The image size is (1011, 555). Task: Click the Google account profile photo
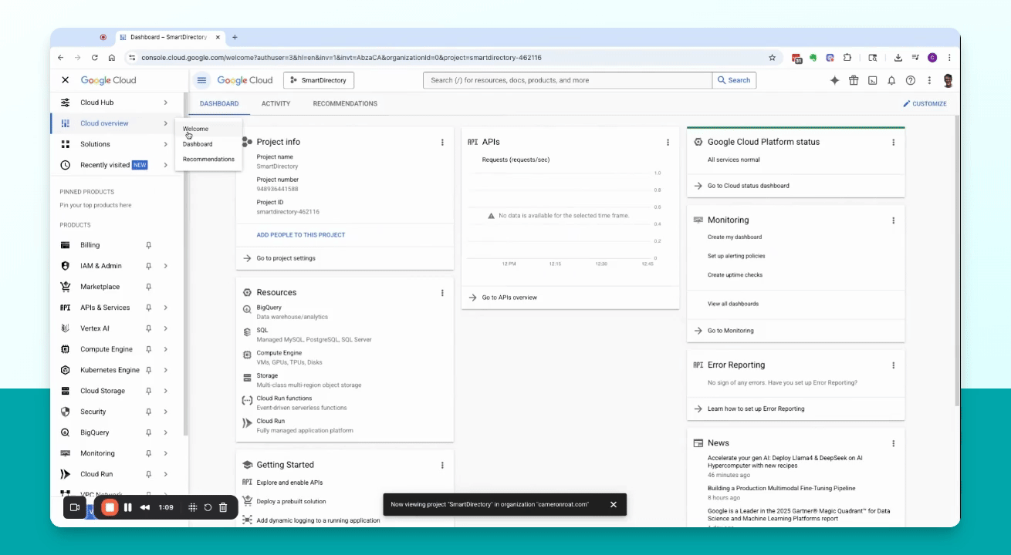pyautogui.click(x=948, y=80)
